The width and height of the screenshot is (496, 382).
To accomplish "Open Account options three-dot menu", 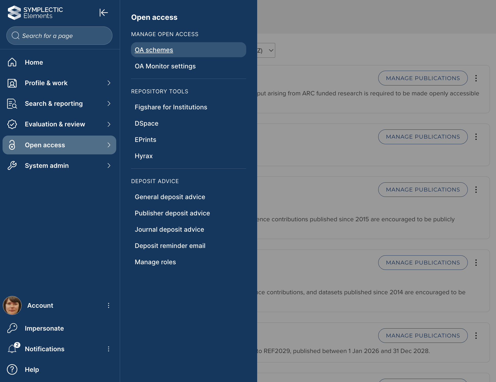I will [108, 305].
